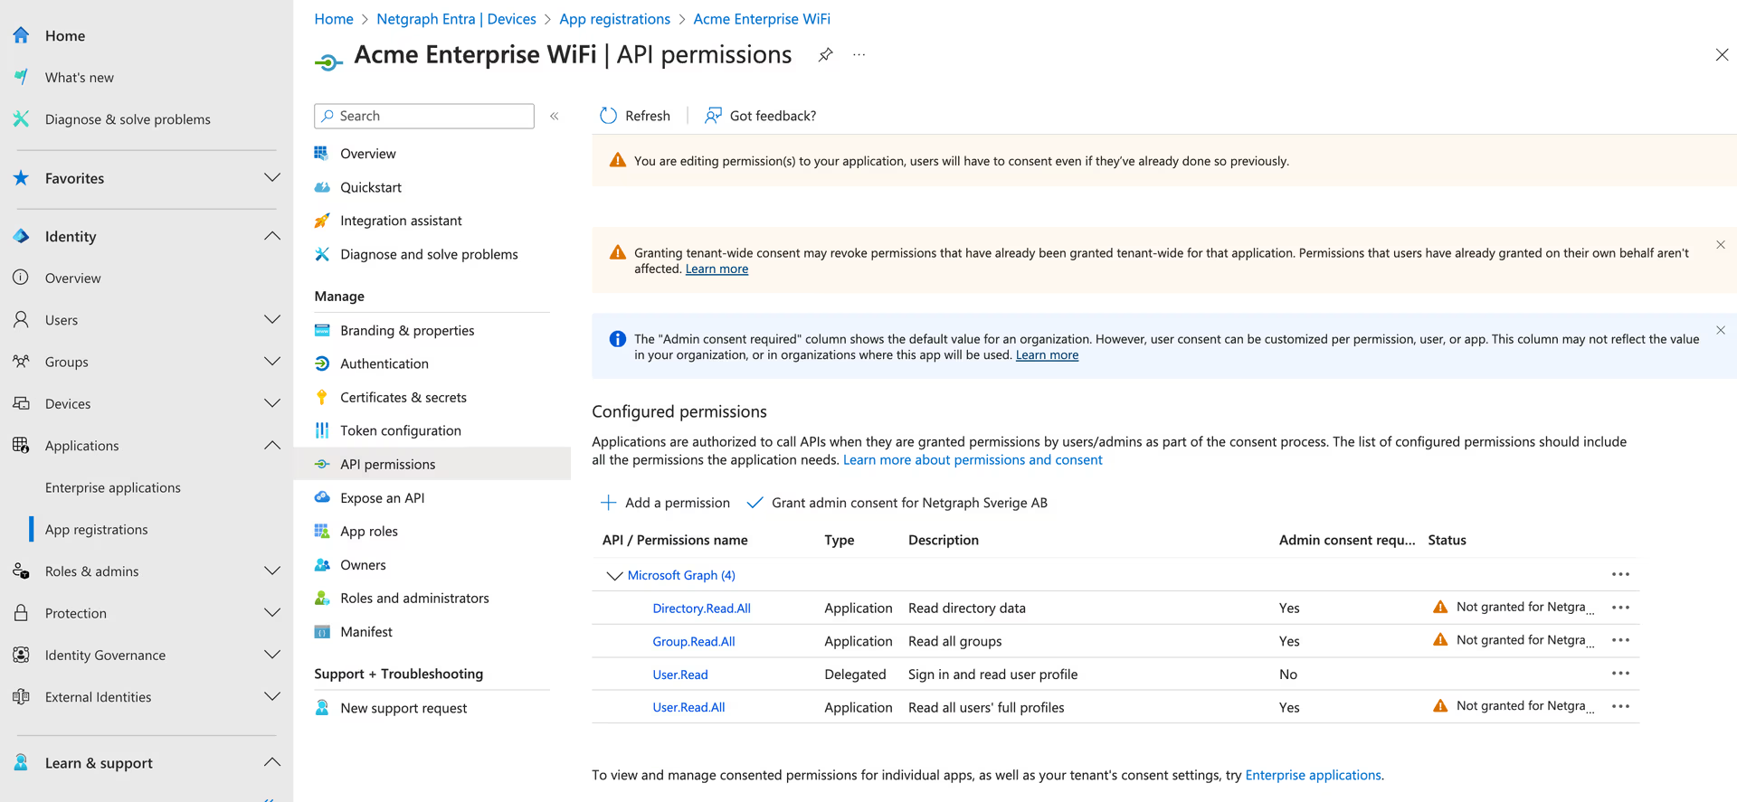Click Home in the breadcrumb
Image resolution: width=1737 pixels, height=802 pixels.
334,19
